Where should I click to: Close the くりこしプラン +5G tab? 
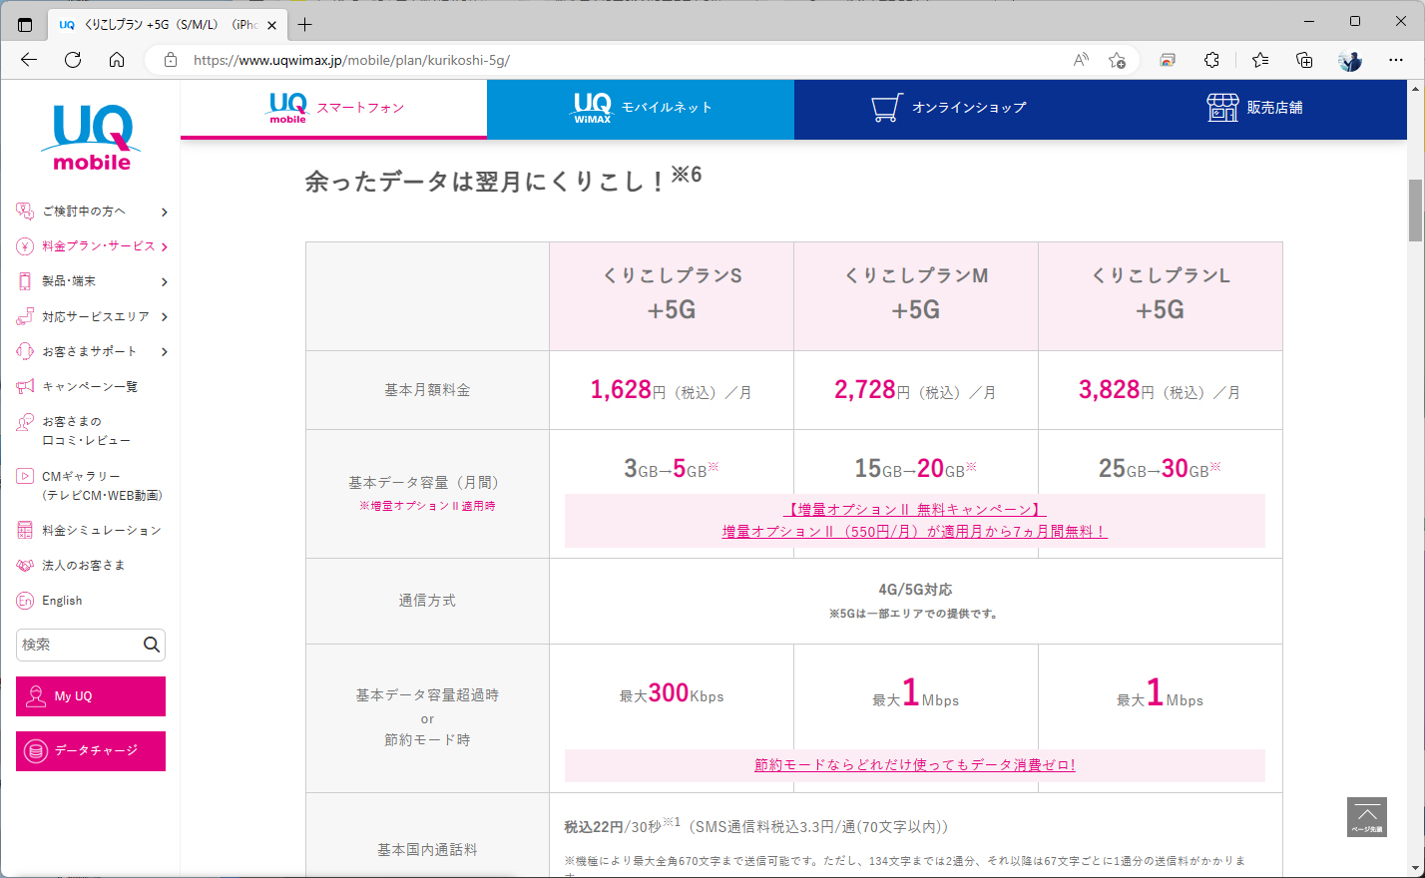point(272,25)
